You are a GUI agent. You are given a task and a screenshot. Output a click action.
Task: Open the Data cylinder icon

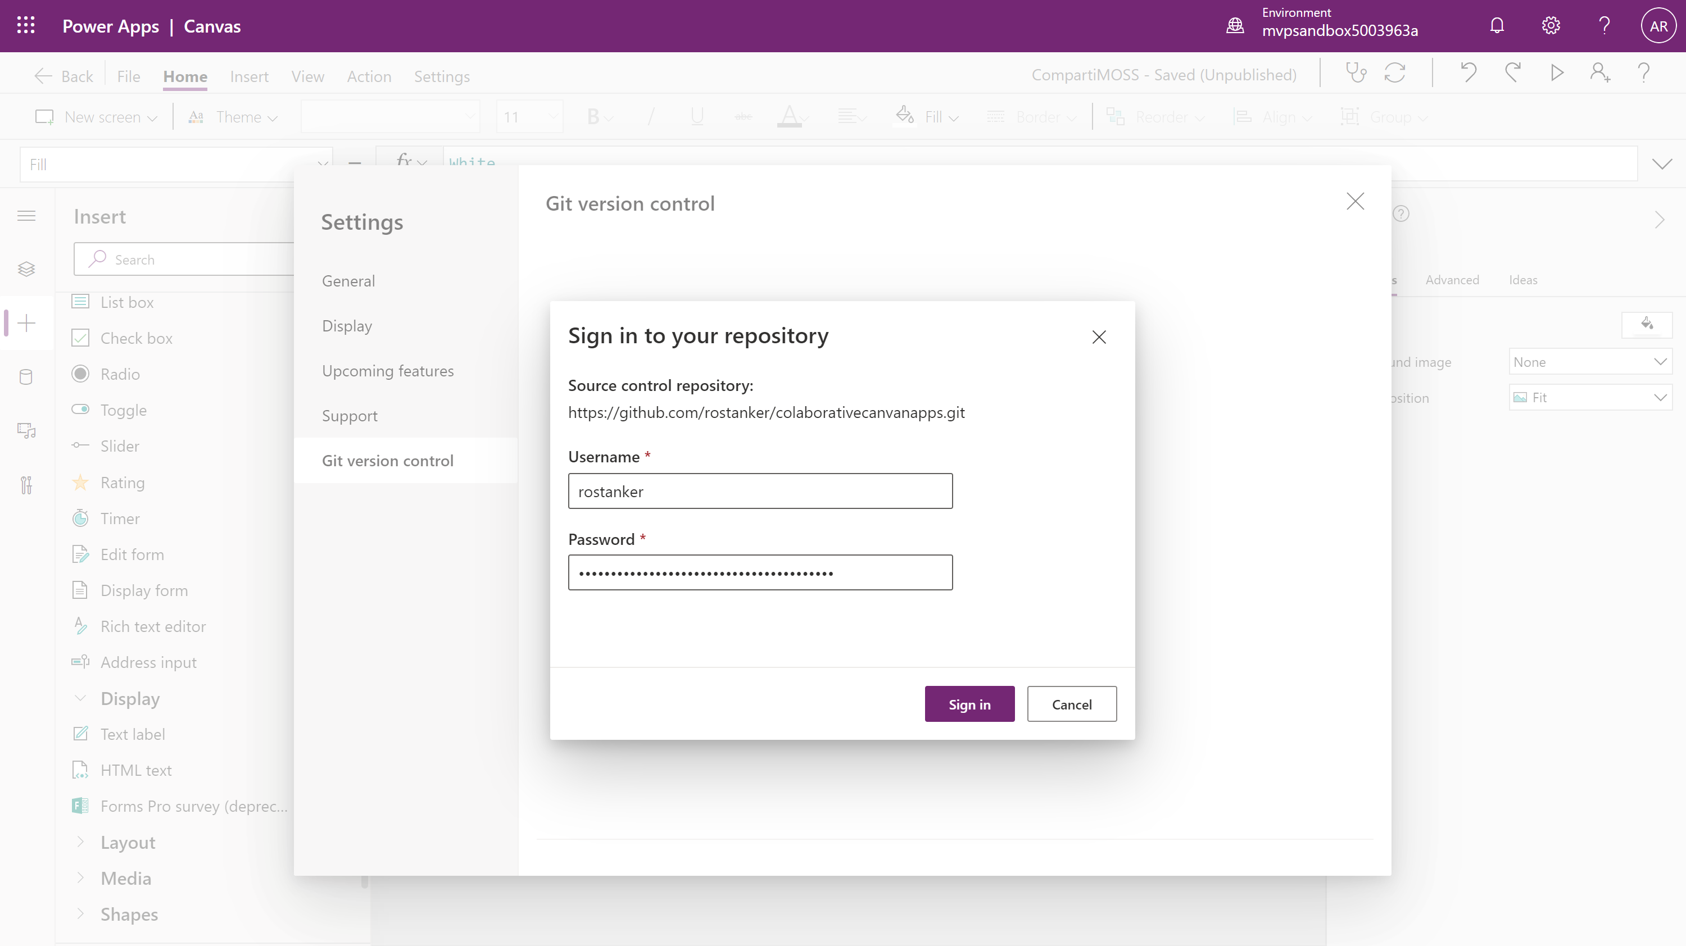click(26, 377)
